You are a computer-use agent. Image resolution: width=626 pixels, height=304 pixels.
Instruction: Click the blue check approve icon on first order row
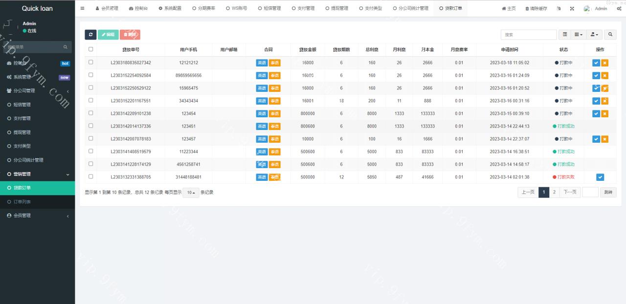pyautogui.click(x=596, y=63)
